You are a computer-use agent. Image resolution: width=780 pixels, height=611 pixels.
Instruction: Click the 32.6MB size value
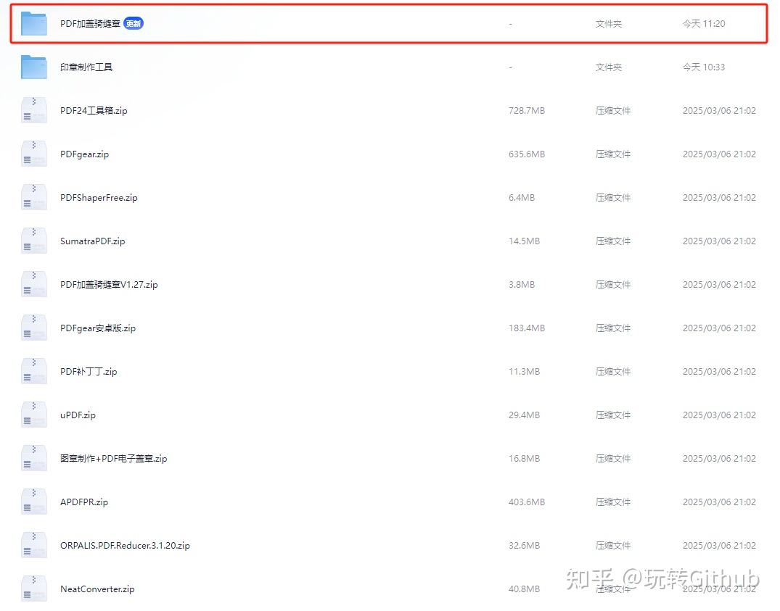(x=524, y=545)
